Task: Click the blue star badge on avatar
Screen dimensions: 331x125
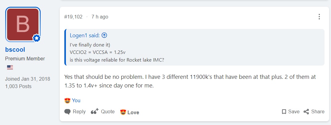Action: [37, 38]
